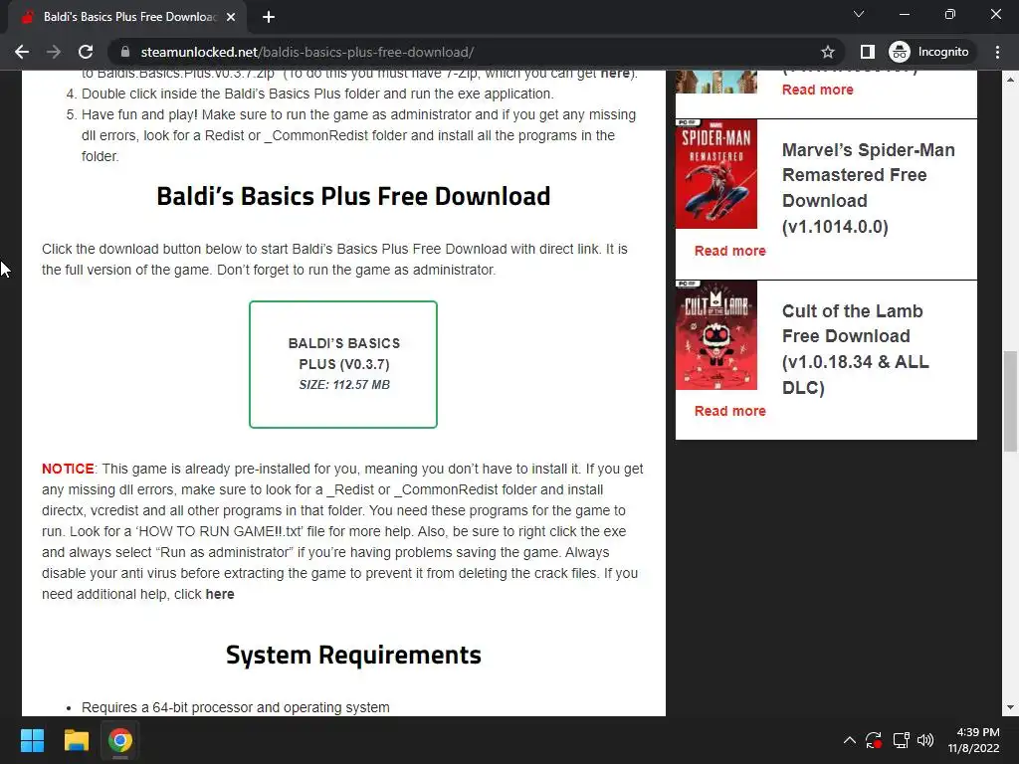
Task: Go back to the previous page
Action: click(x=22, y=52)
